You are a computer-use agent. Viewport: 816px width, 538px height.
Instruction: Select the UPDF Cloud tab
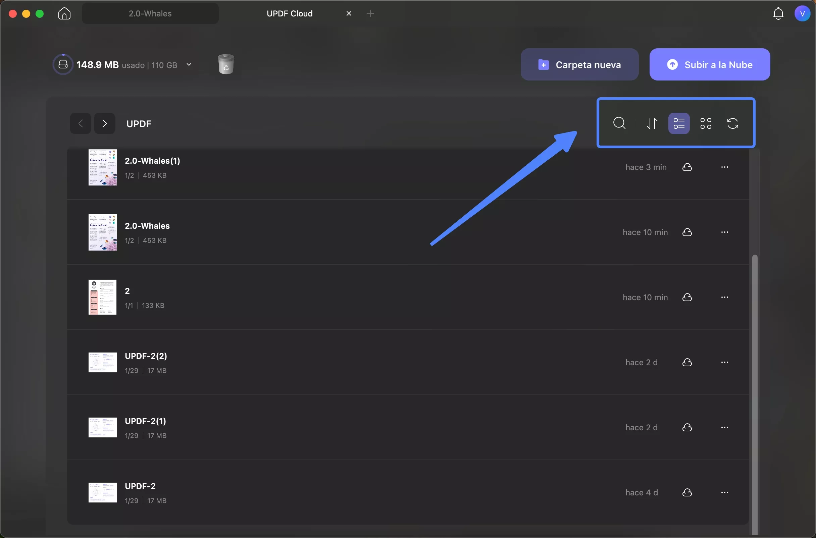coord(289,14)
